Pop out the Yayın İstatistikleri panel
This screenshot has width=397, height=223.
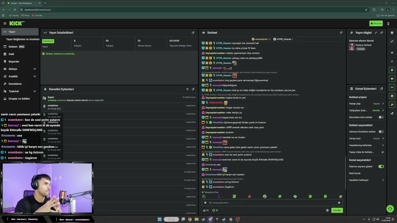[193, 33]
